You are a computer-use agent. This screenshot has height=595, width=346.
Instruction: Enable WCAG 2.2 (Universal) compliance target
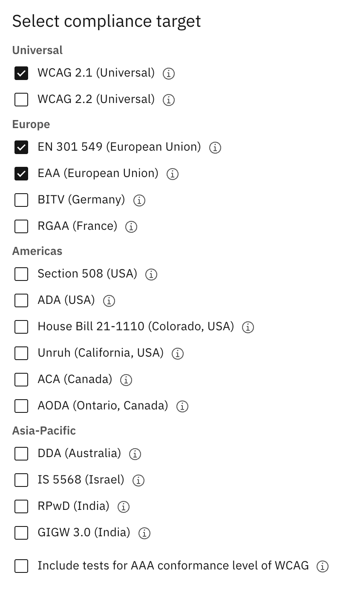(21, 100)
